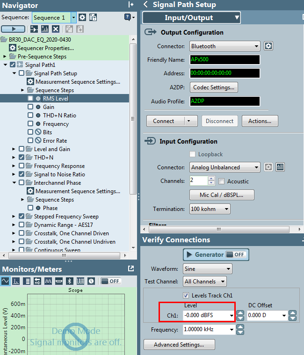Image resolution: width=304 pixels, height=355 pixels.
Task: Uncheck Levels Track Ch1
Action: click(x=186, y=295)
